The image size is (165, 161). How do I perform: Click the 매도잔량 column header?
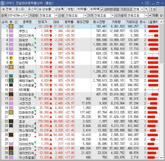(83, 22)
